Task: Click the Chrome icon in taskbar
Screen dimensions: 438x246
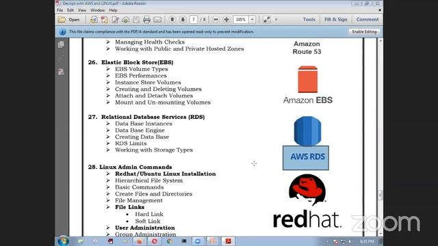Action: coord(169,241)
